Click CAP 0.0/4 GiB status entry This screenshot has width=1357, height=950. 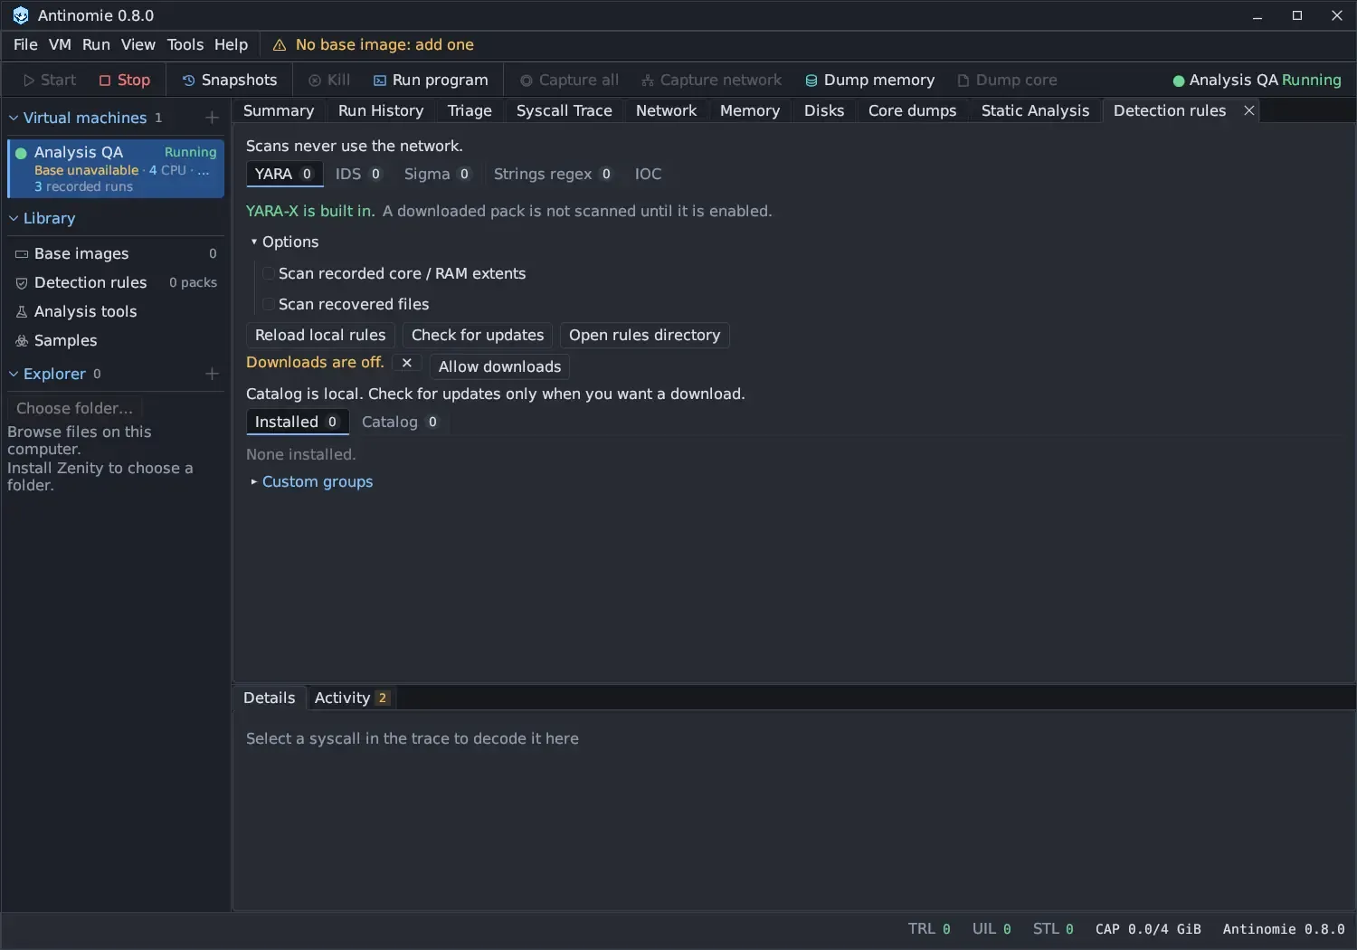1148,929
